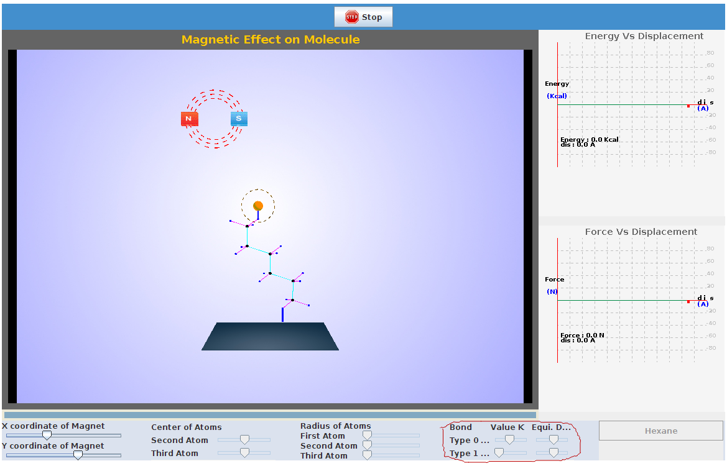Click the 'Magnetic Effect on Molecule' heading
Viewport: 727px width, 466px height.
(x=271, y=40)
